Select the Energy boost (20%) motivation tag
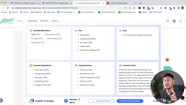Image resolution: width=186 pixels, height=105 pixels. (52, 34)
